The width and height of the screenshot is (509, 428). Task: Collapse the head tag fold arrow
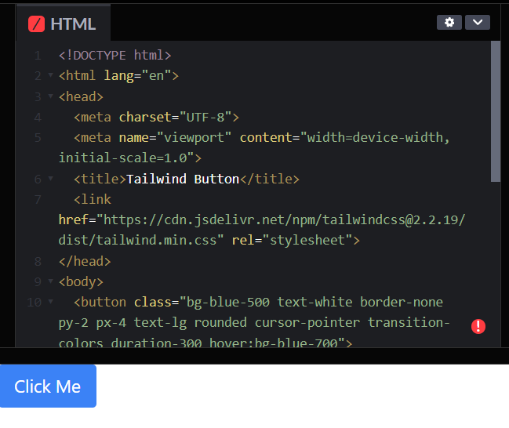(51, 96)
